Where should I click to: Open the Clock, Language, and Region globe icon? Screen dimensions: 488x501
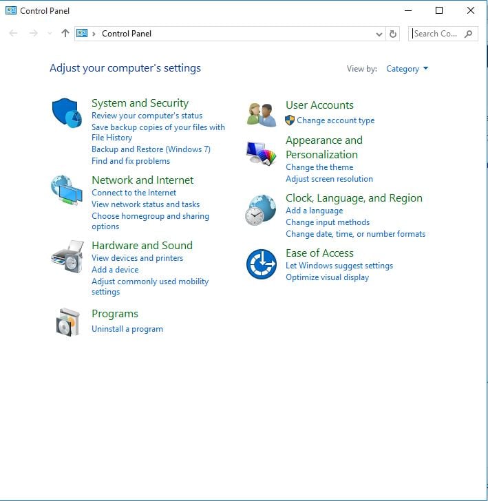[260, 210]
